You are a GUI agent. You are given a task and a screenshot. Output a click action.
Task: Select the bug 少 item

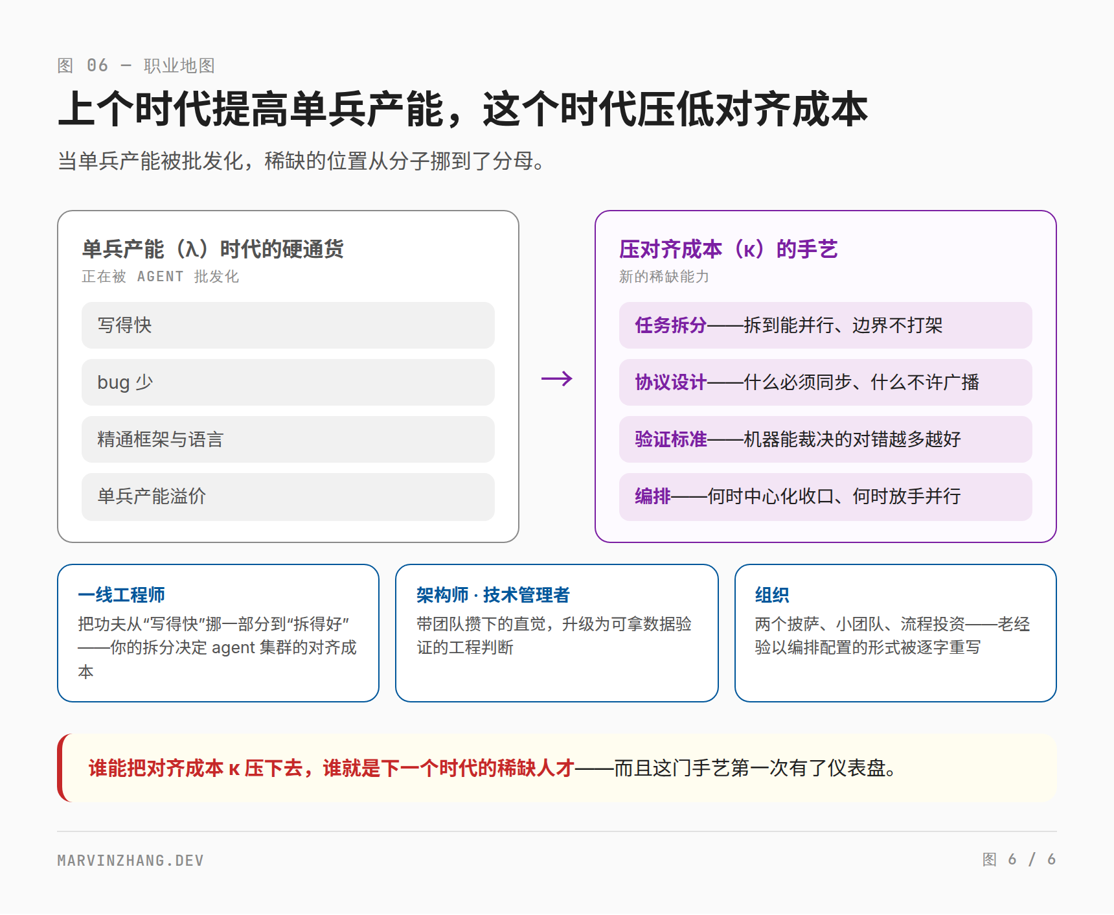coord(288,382)
